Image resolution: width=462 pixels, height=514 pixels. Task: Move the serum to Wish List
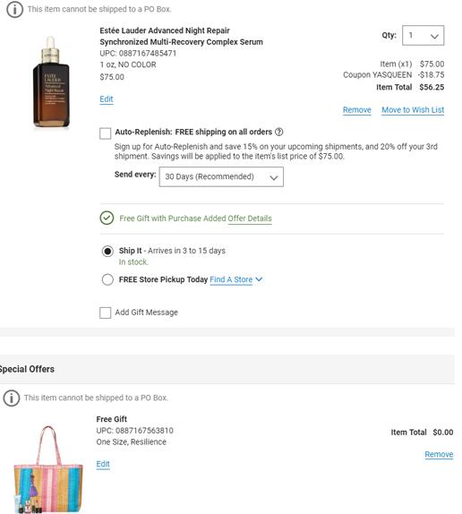[413, 110]
